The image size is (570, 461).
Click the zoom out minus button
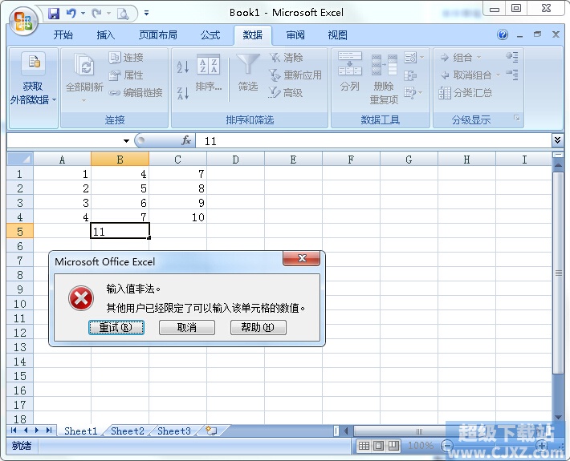click(x=447, y=446)
